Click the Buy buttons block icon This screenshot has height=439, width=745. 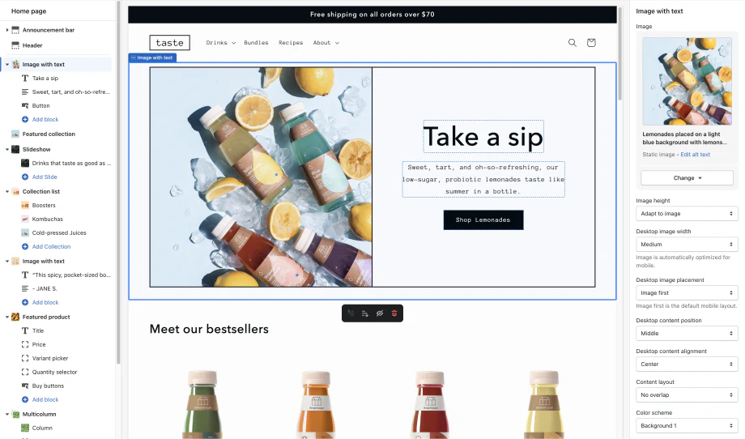point(25,386)
